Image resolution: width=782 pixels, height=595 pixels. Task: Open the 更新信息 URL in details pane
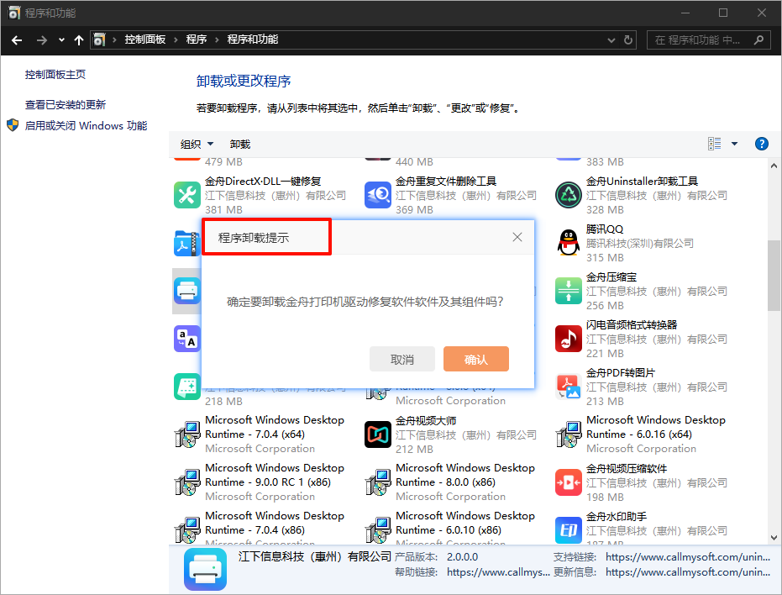[x=688, y=572]
